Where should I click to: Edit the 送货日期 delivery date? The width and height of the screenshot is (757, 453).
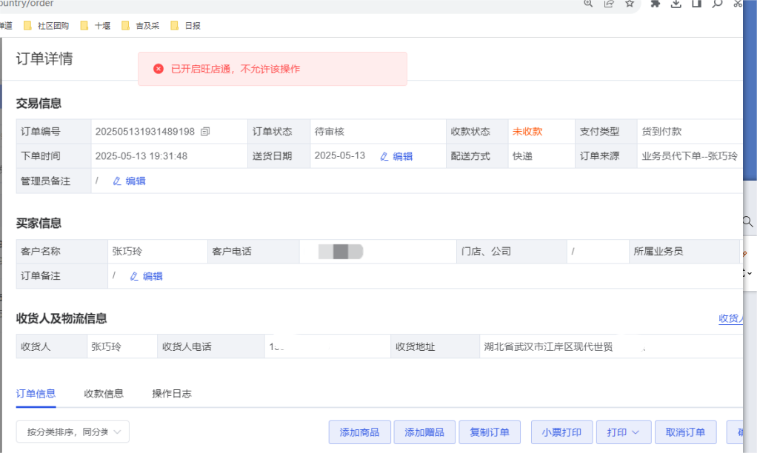coord(396,156)
